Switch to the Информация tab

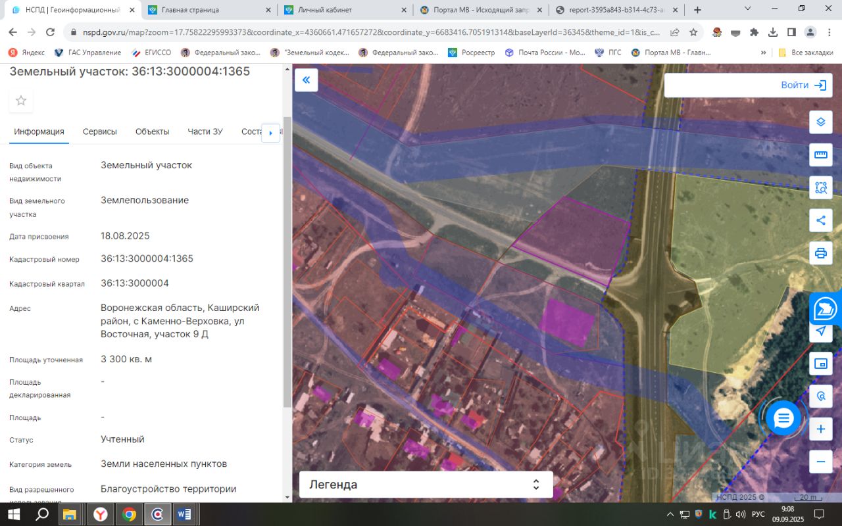pyautogui.click(x=39, y=131)
